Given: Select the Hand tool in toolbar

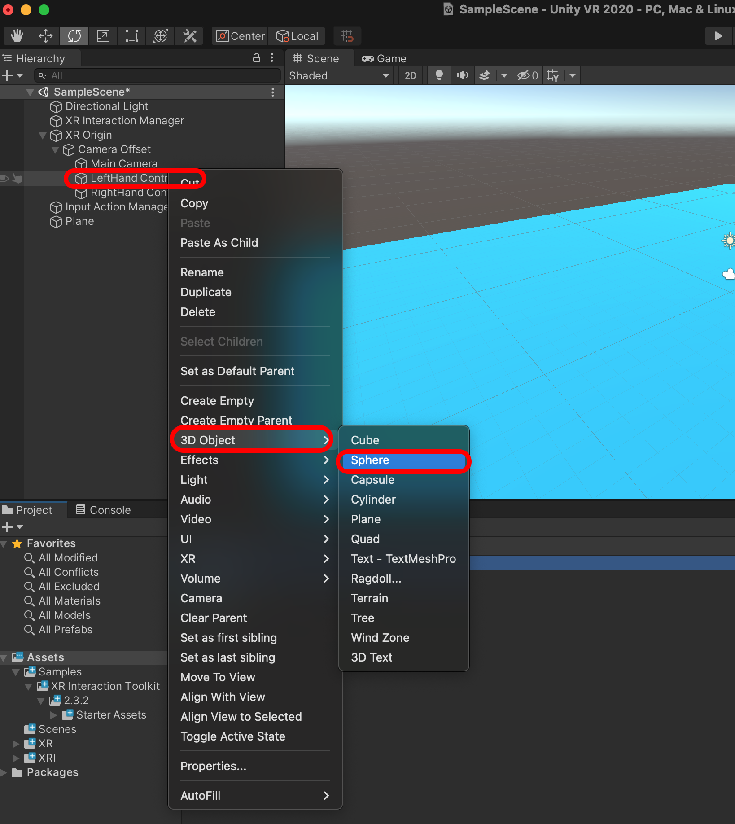Looking at the screenshot, I should pyautogui.click(x=17, y=36).
